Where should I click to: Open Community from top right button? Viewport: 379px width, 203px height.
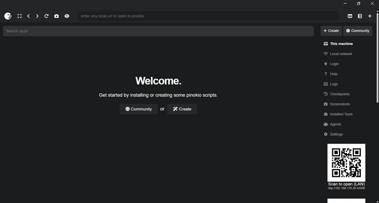tap(358, 31)
